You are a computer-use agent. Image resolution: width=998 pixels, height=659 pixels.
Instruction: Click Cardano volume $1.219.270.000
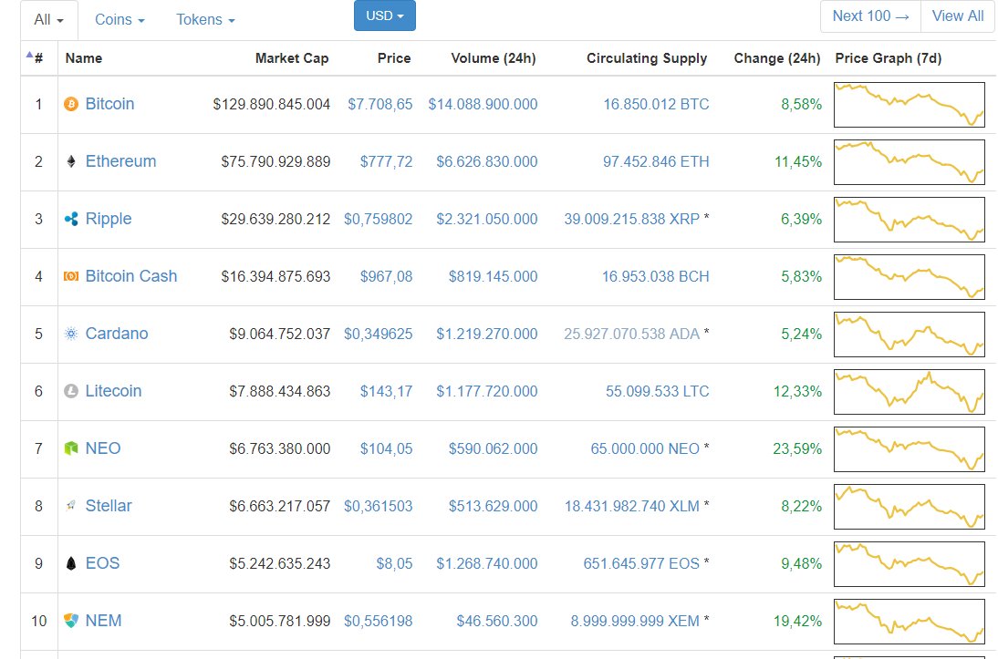point(487,334)
